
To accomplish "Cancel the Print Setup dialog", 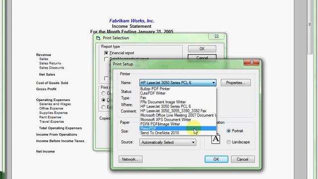I will click(x=243, y=159).
